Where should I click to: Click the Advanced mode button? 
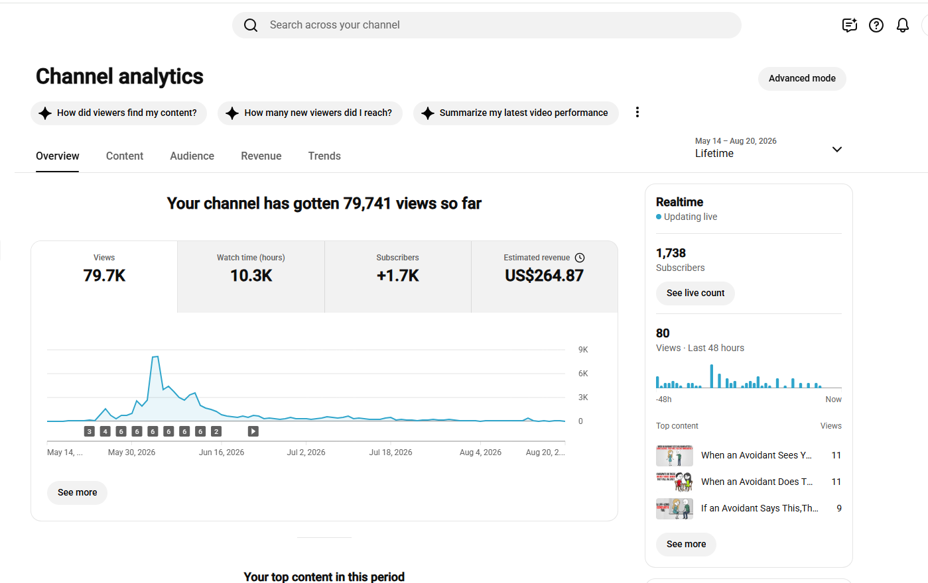point(802,78)
